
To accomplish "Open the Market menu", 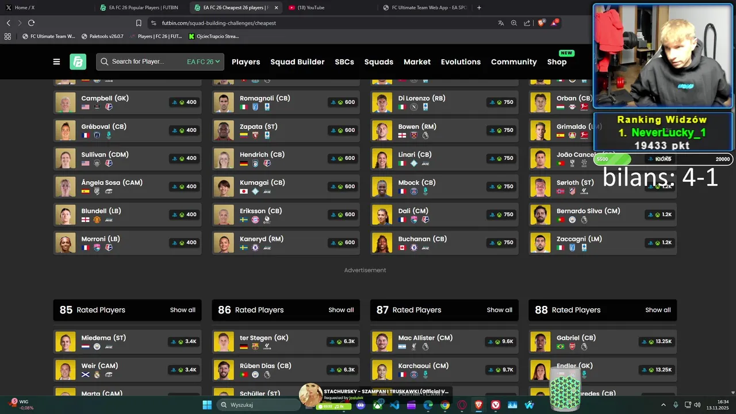I will (417, 62).
